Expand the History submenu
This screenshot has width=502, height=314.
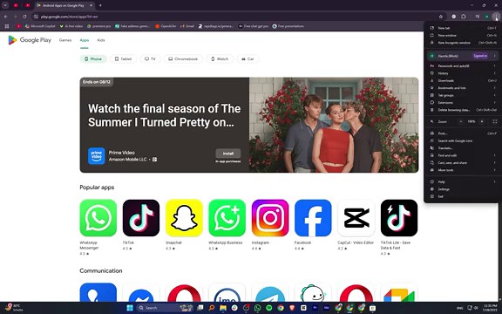tap(463, 73)
